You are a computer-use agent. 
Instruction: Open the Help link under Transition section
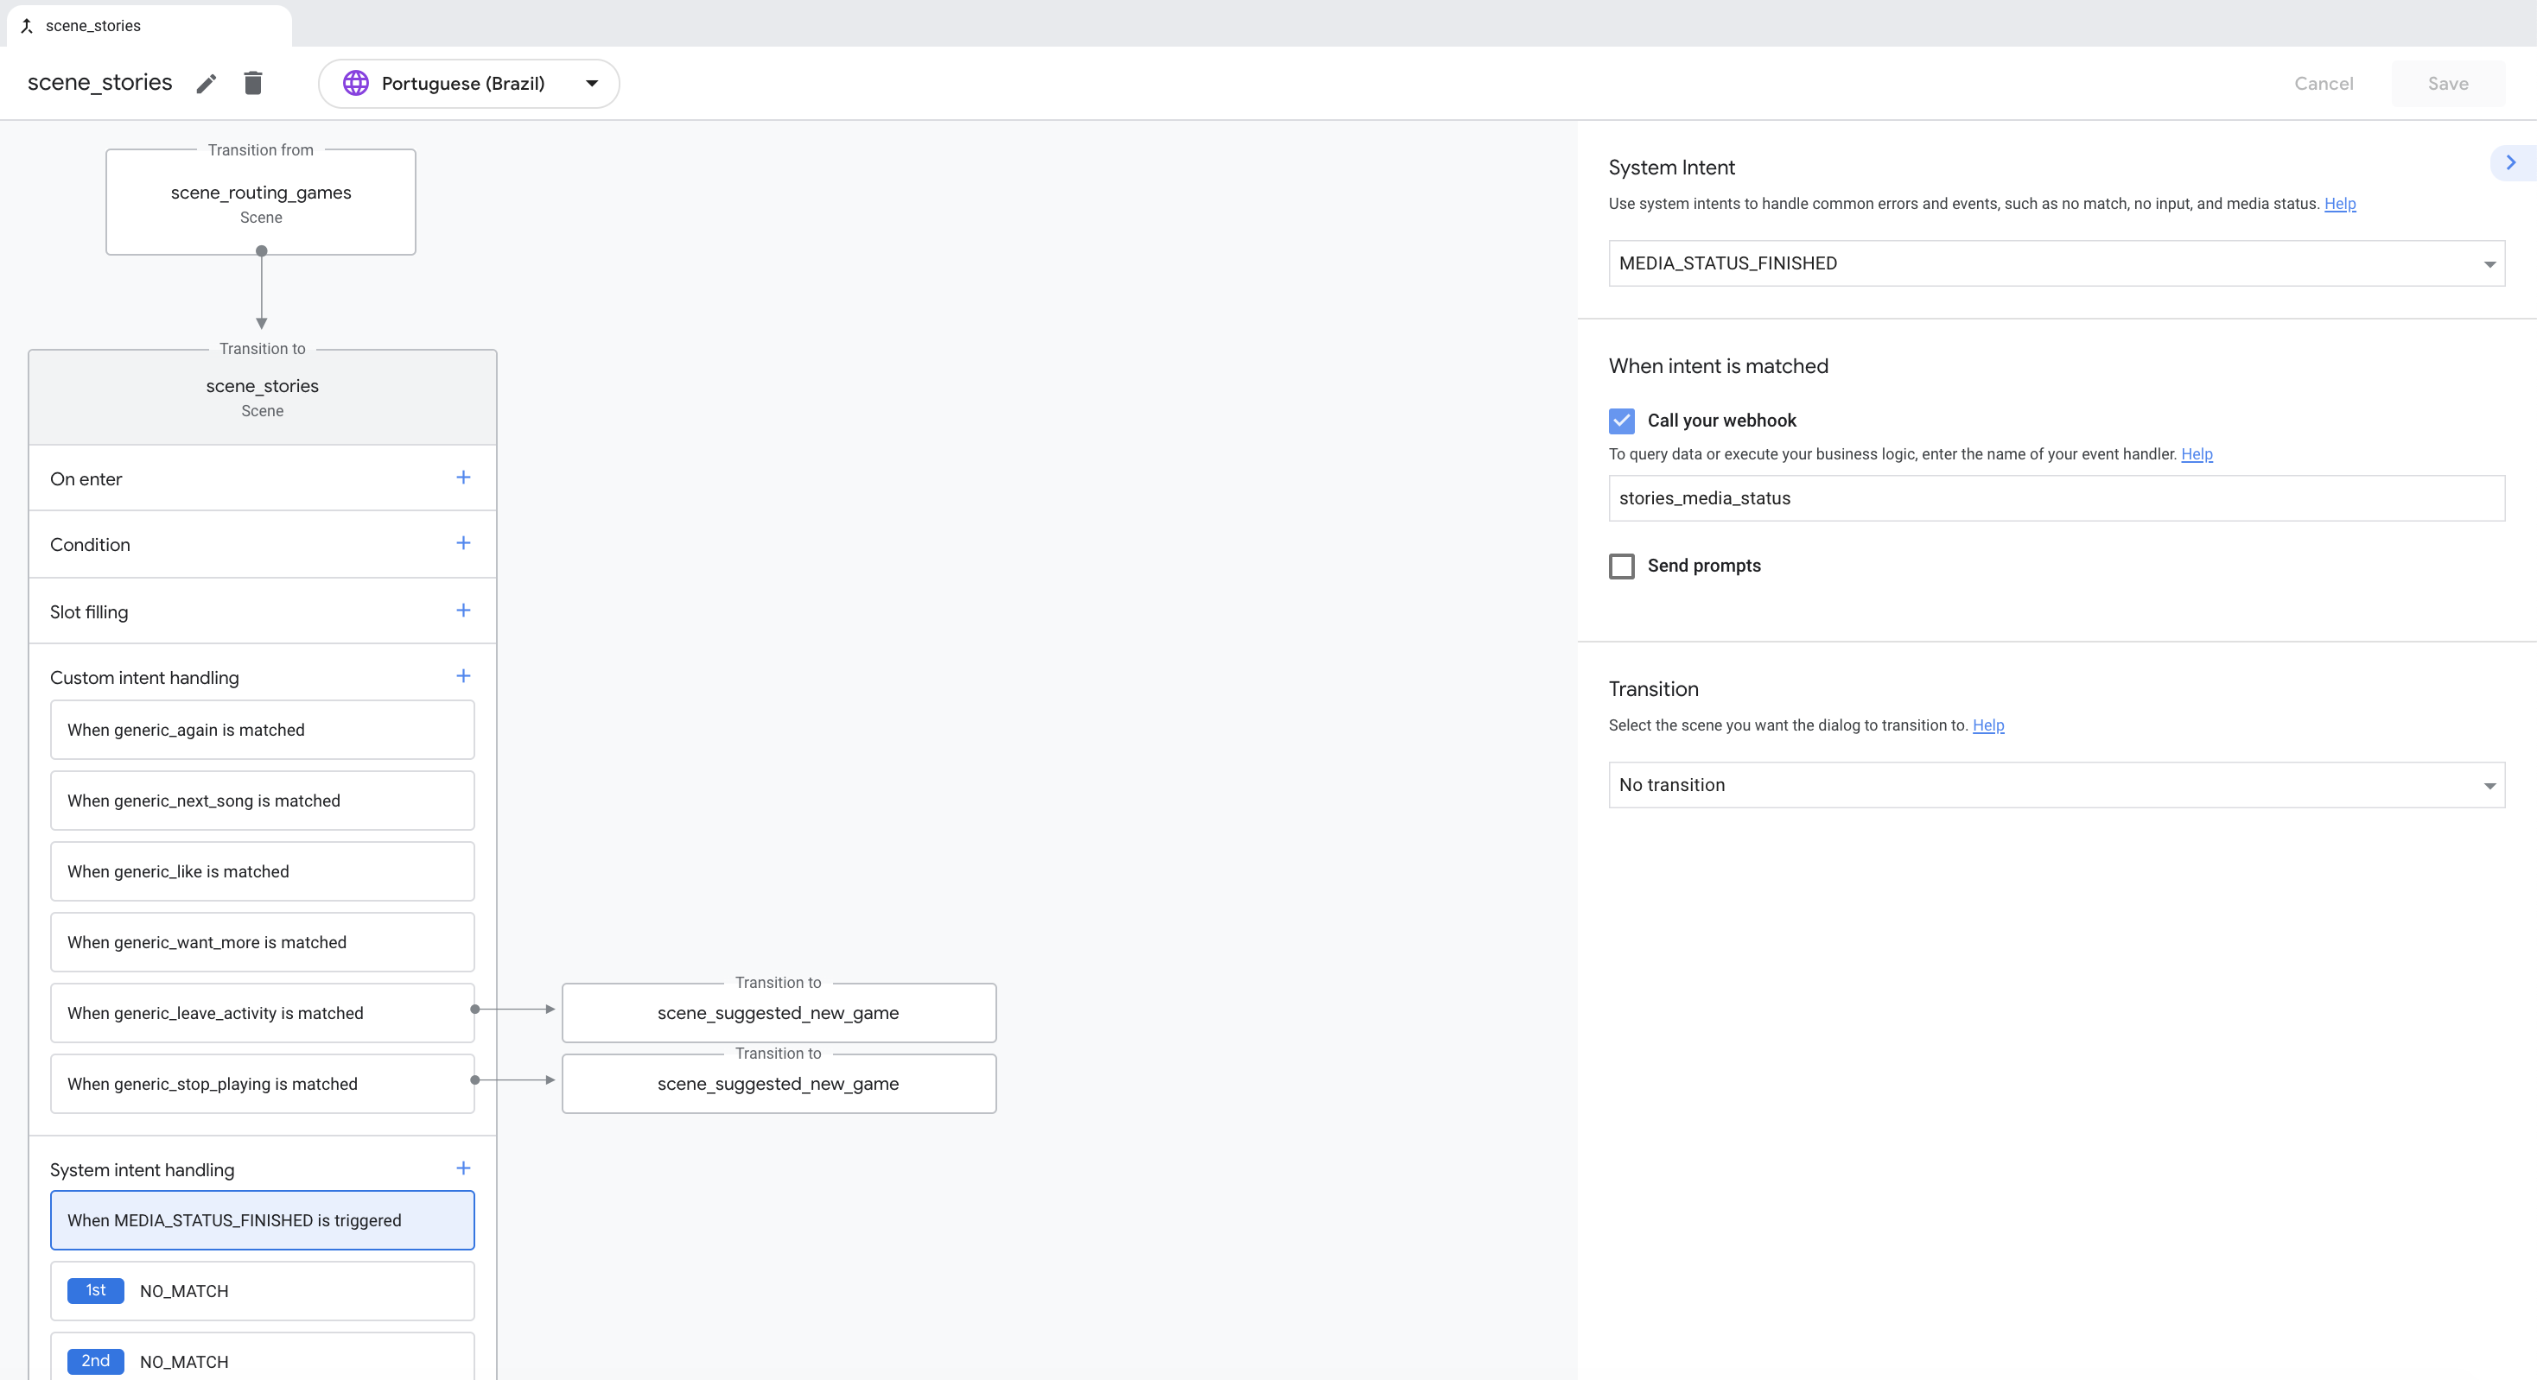tap(1987, 725)
